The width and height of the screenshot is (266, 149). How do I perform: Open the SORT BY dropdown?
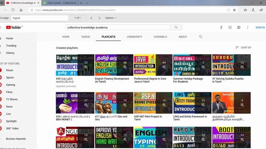click(244, 48)
